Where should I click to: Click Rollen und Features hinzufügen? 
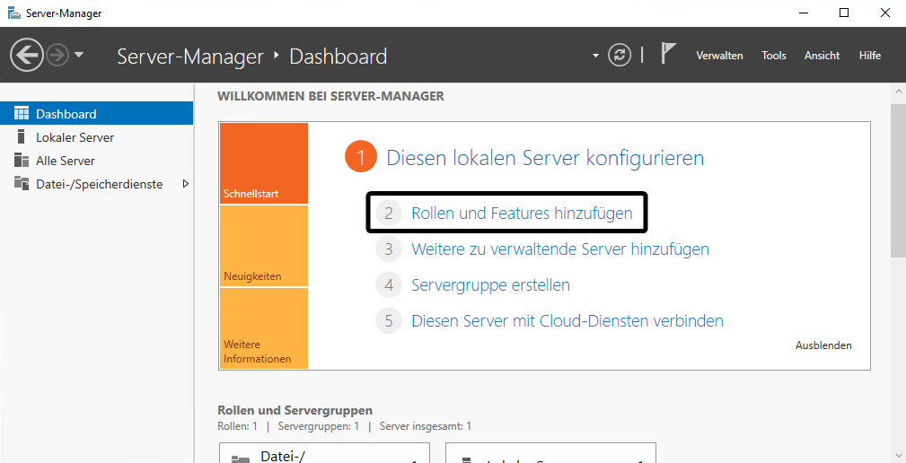[x=522, y=213]
